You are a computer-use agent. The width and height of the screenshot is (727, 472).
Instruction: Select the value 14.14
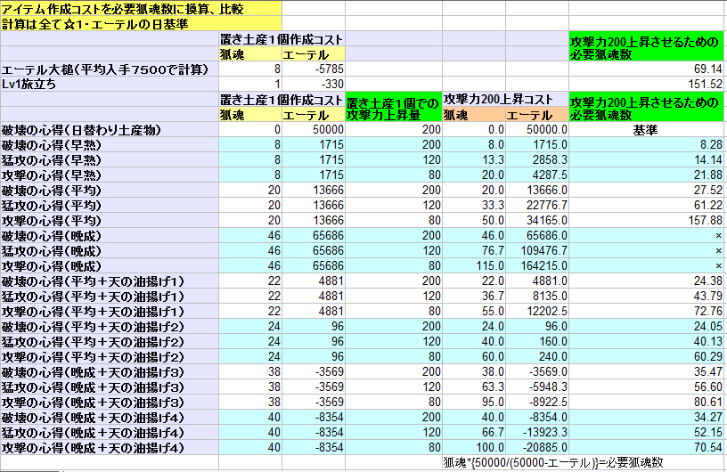click(x=648, y=160)
